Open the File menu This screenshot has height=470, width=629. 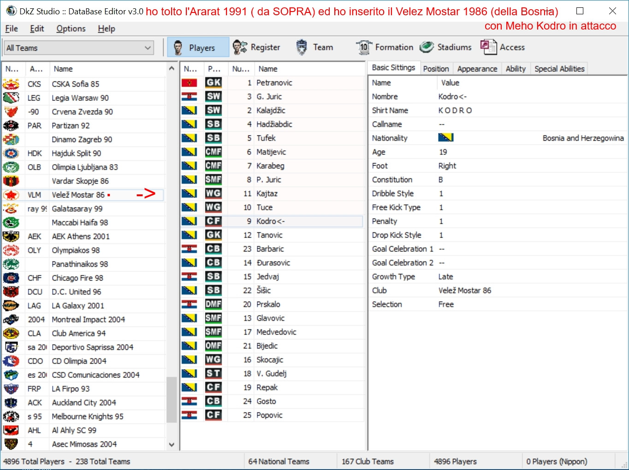[x=12, y=29]
